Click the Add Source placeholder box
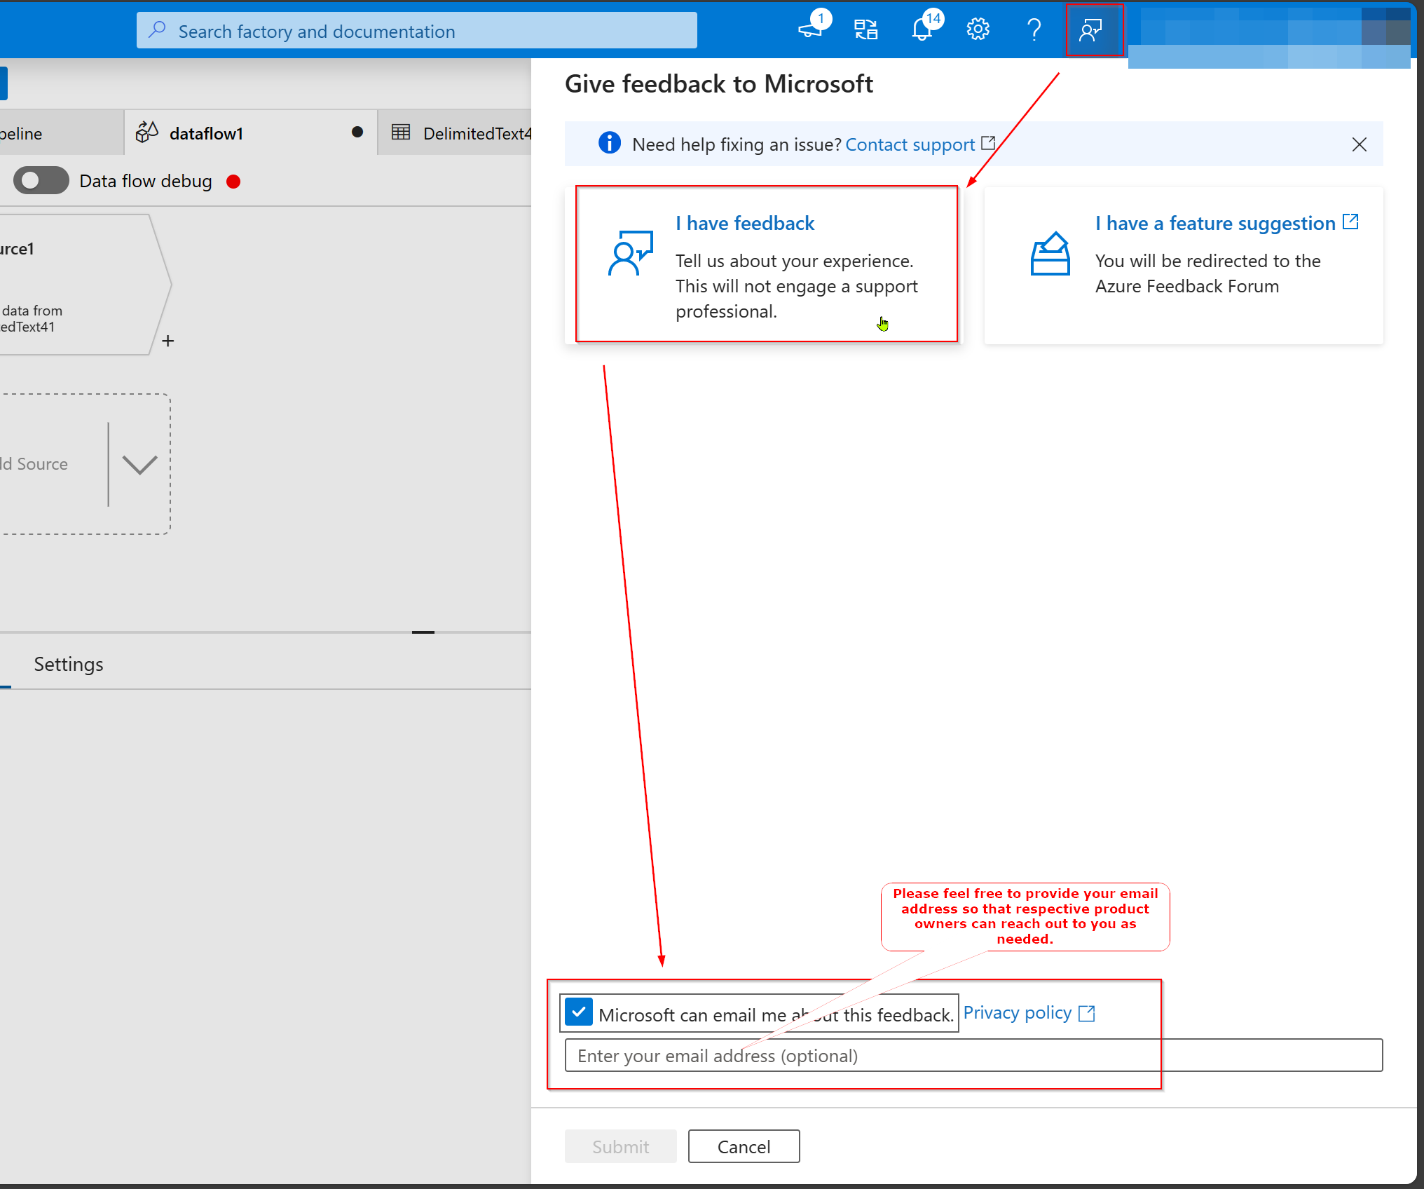Screen dimensions: 1424x1189 click(x=84, y=464)
